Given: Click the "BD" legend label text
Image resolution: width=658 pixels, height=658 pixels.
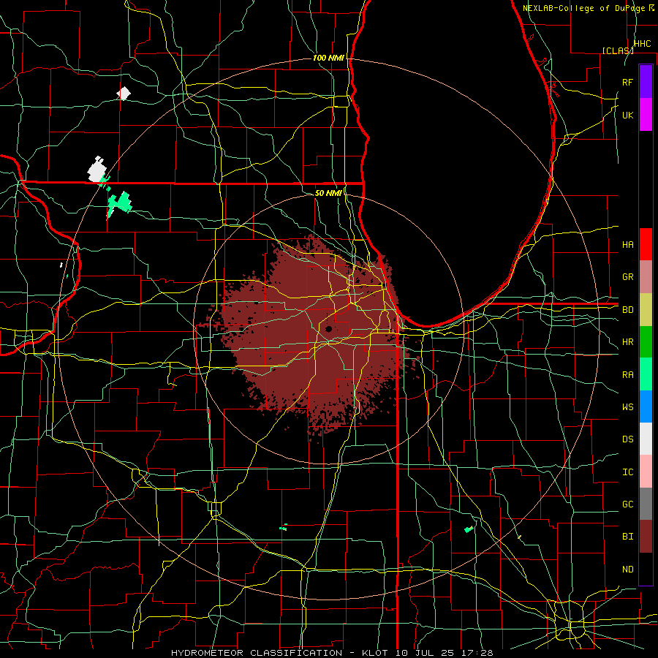Looking at the screenshot, I should (x=627, y=310).
